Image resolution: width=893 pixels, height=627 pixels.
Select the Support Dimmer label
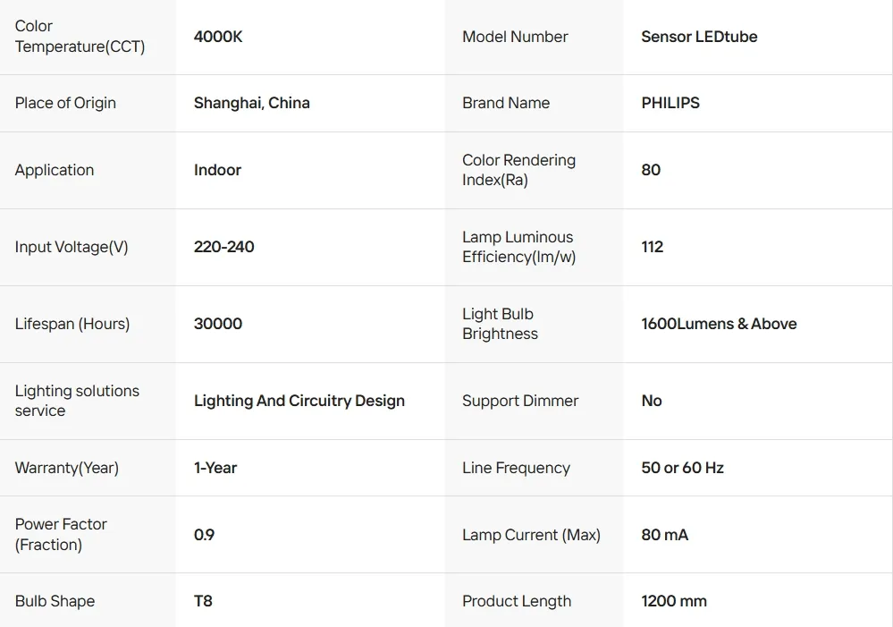click(520, 401)
